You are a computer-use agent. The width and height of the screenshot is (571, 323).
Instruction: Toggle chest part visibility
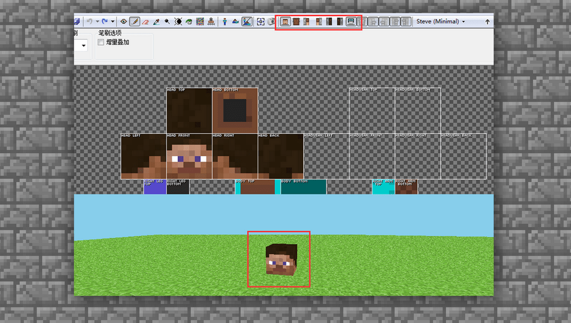(296, 22)
